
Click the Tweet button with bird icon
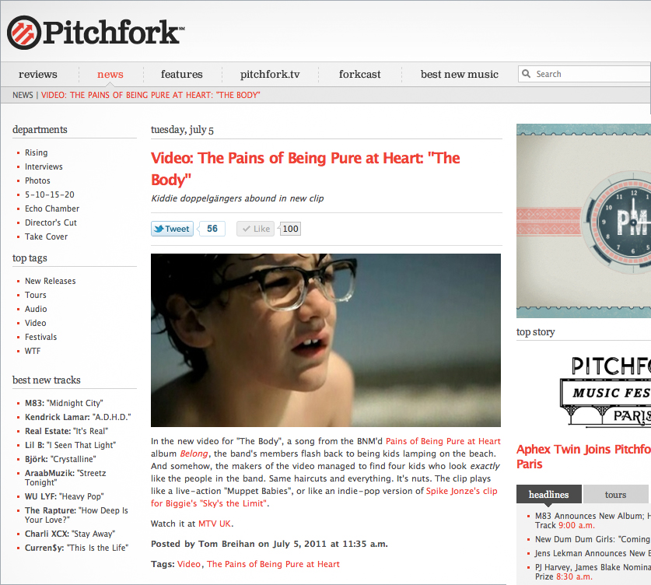click(172, 229)
